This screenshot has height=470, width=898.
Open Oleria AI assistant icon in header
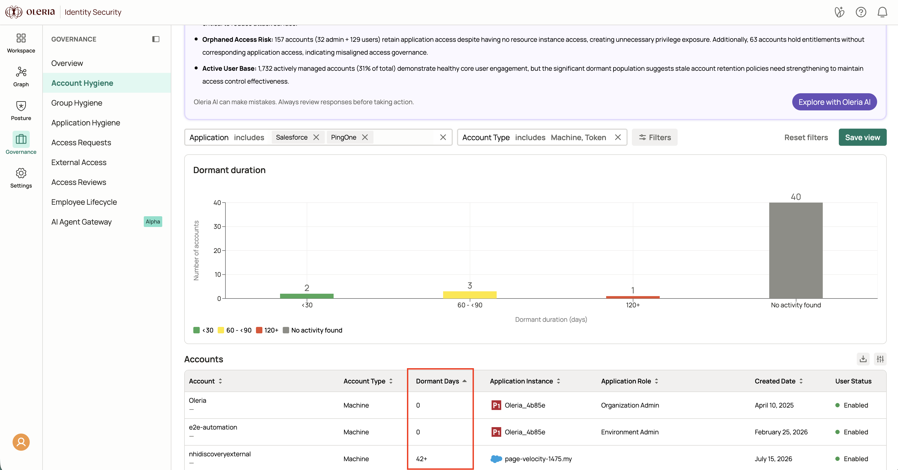point(839,12)
